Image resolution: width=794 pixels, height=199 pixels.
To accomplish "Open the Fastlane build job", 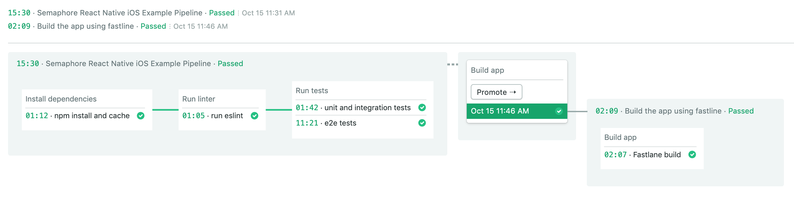I will tap(657, 155).
